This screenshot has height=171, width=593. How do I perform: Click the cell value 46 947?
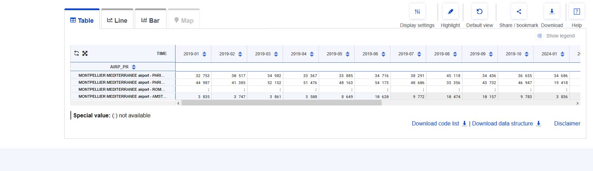point(525,83)
